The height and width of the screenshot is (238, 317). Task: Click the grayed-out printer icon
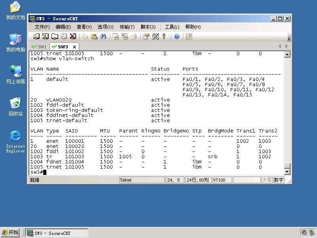(x=134, y=36)
